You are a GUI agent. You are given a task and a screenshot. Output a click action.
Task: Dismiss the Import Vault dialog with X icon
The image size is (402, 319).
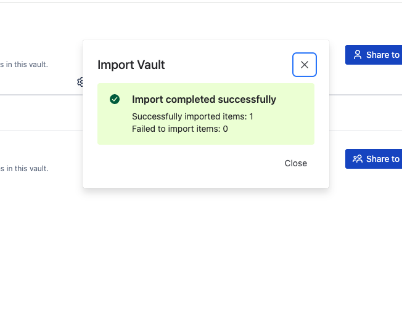pos(305,65)
